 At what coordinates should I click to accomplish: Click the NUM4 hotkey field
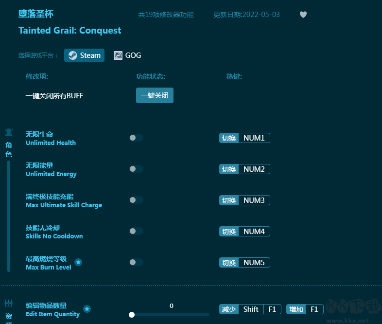click(254, 232)
